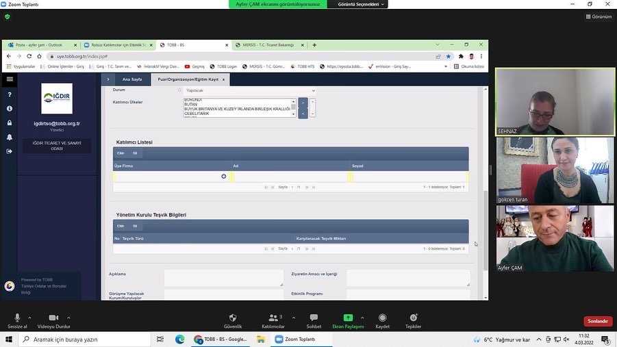Stop video with Videoyu Durdur button

tap(53, 318)
